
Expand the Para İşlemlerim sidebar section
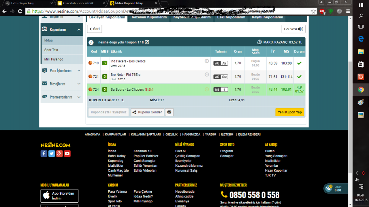tap(62, 71)
